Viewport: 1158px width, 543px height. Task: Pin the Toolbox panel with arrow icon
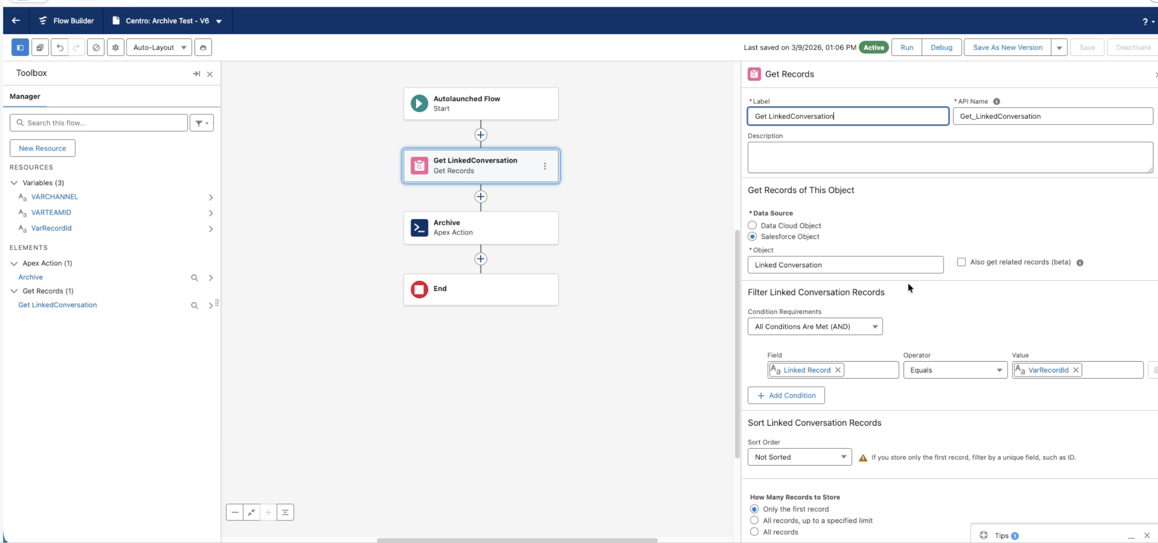click(x=196, y=74)
